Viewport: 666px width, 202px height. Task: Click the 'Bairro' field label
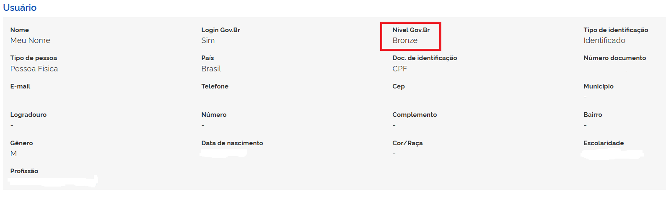592,115
